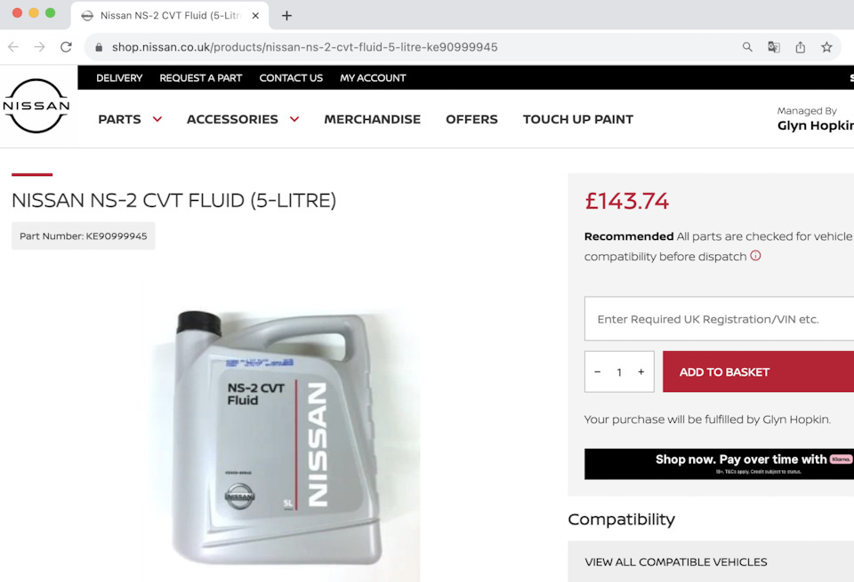Open the Merchandise menu item
The height and width of the screenshot is (582, 854).
tap(373, 119)
